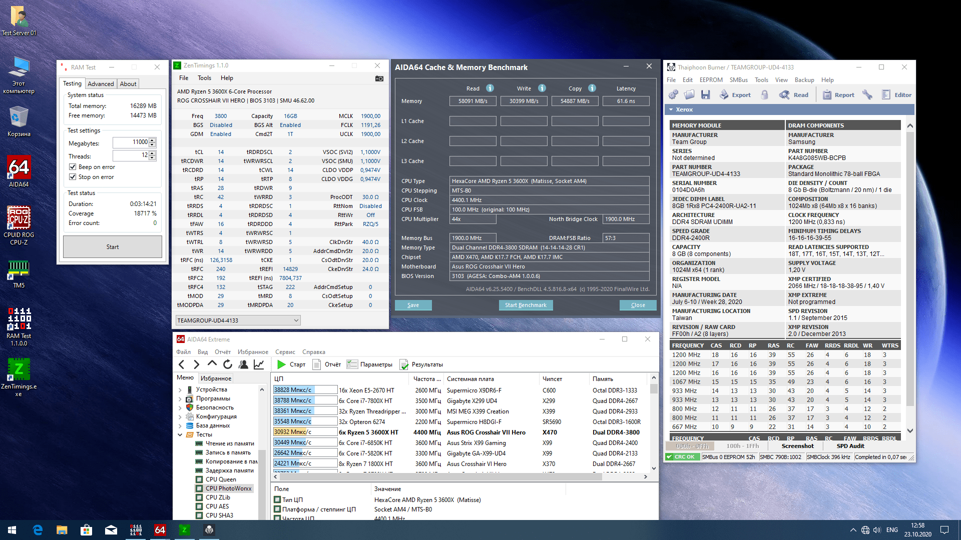Click SPD Audit in Thaiphoon Burner
The height and width of the screenshot is (540, 961).
(x=850, y=446)
